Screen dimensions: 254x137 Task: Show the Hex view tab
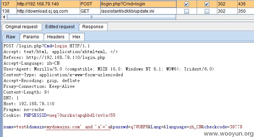77,37
